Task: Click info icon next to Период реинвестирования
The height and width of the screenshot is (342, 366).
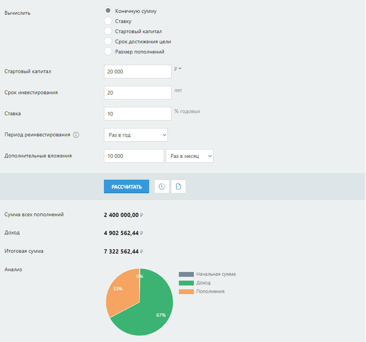Action: click(x=76, y=135)
